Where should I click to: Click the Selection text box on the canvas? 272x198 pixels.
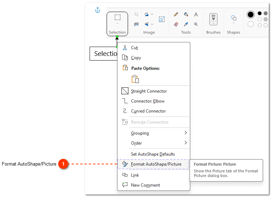click(104, 54)
